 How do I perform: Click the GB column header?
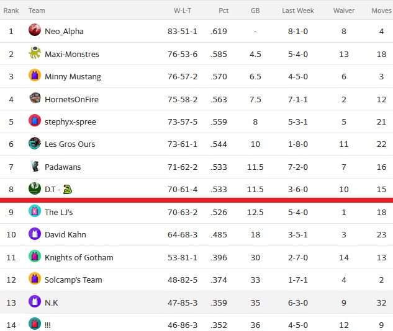pyautogui.click(x=255, y=11)
